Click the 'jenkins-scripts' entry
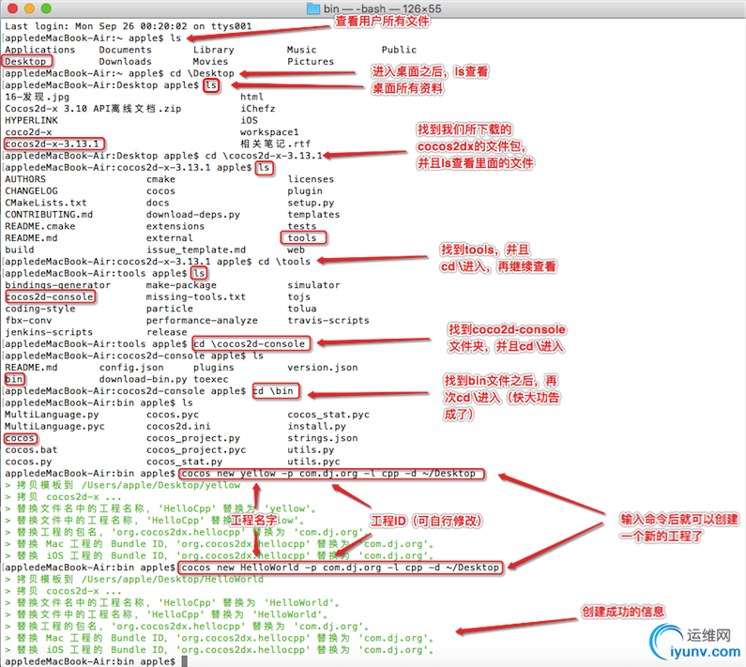This screenshot has height=667, width=746. tap(49, 332)
